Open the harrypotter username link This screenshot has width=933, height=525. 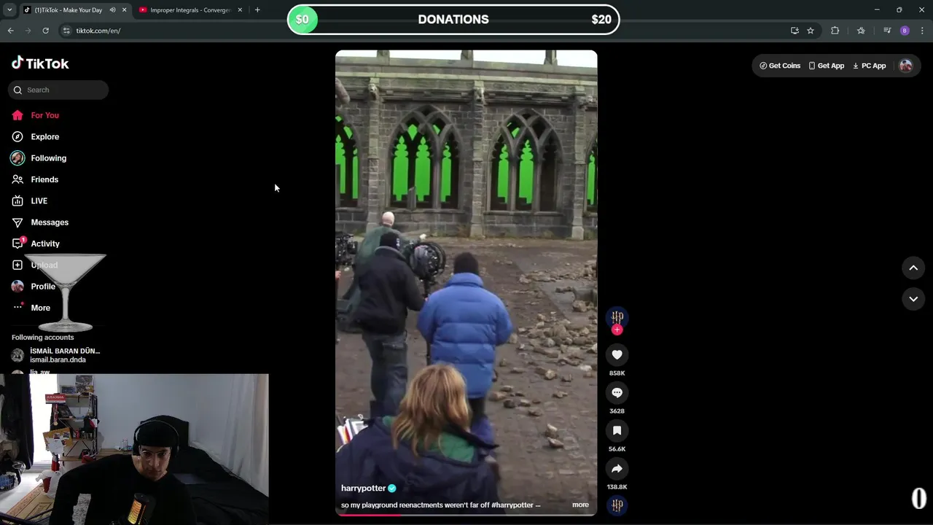[363, 489]
